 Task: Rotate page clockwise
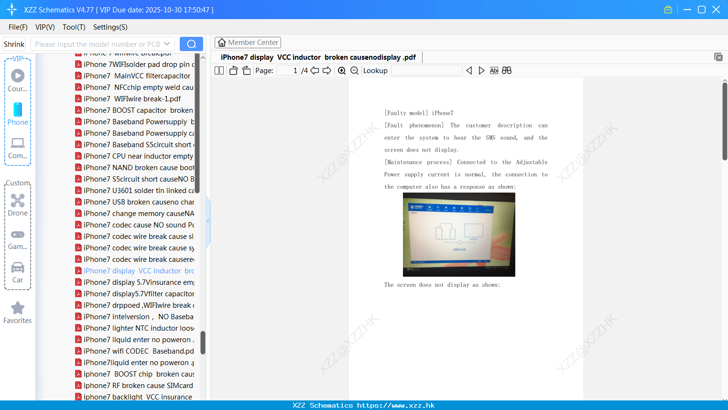click(246, 70)
